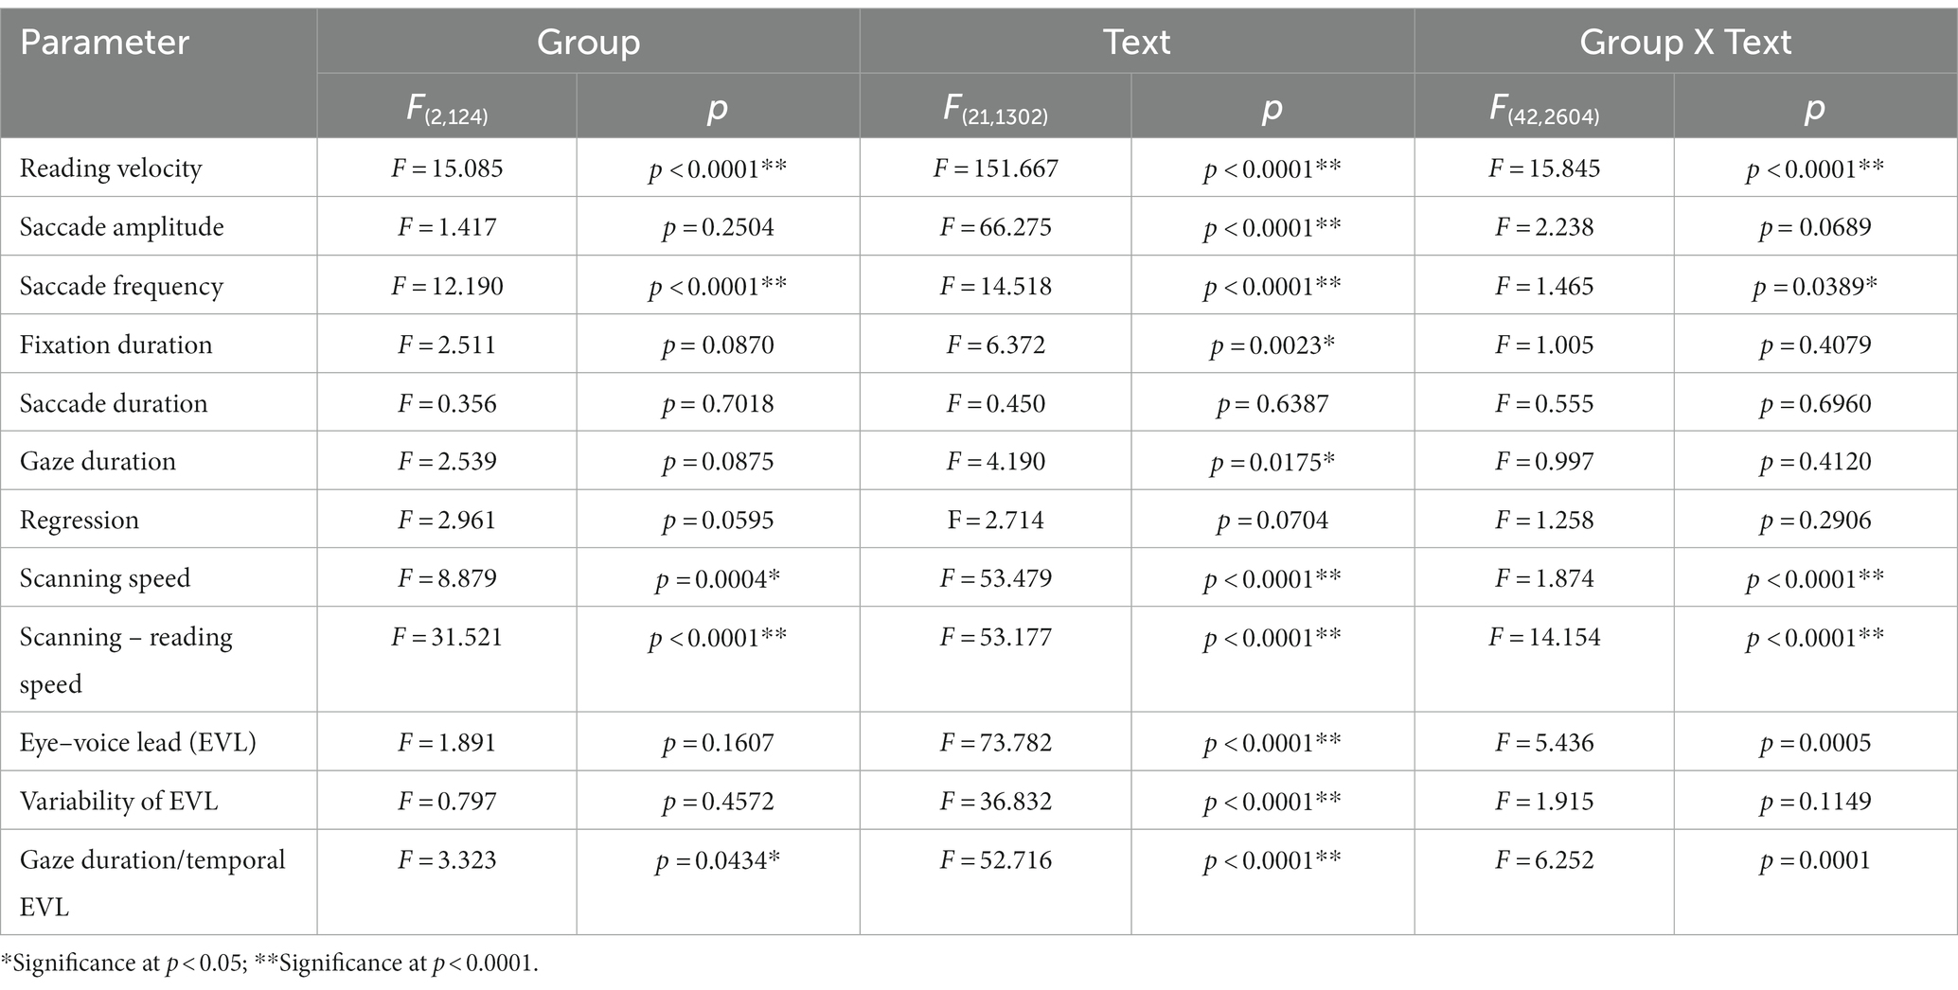Click the Group X Text header
Image resolution: width=1958 pixels, height=990 pixels.
coord(1685,43)
